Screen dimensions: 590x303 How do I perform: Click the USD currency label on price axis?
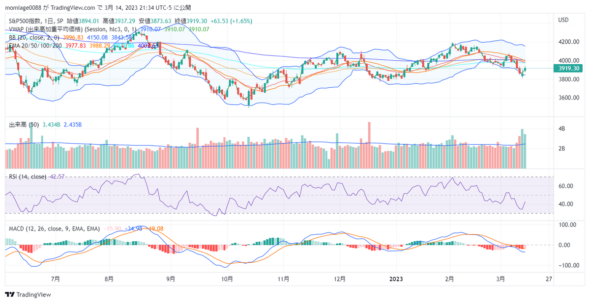tap(563, 20)
